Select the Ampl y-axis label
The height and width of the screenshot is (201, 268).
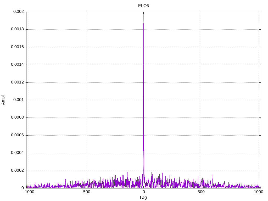point(3,100)
